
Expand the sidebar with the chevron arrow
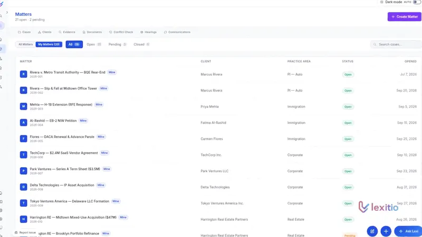point(7,12)
